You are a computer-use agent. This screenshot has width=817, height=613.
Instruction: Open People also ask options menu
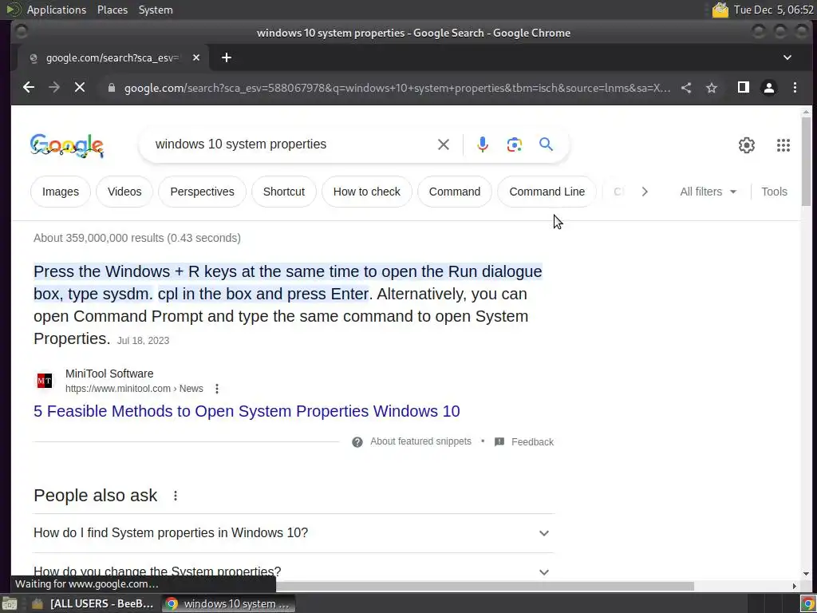[176, 496]
